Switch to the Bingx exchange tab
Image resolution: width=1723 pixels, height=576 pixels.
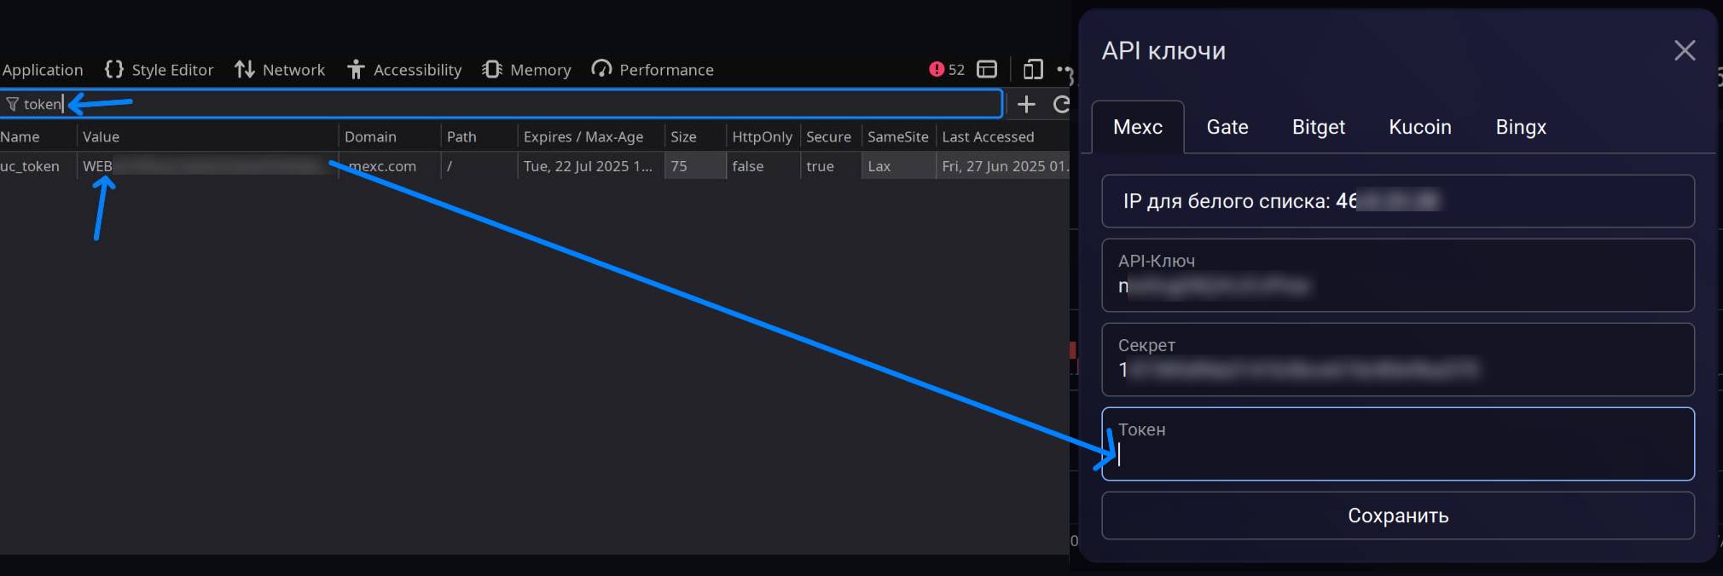coord(1521,127)
